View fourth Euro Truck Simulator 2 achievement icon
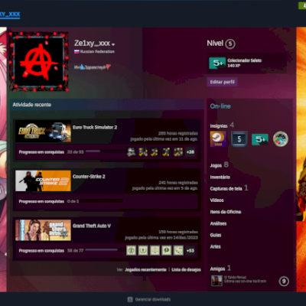 (166, 152)
